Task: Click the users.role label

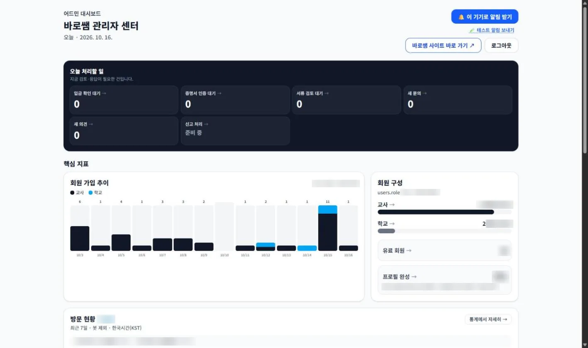Action: pyautogui.click(x=390, y=193)
